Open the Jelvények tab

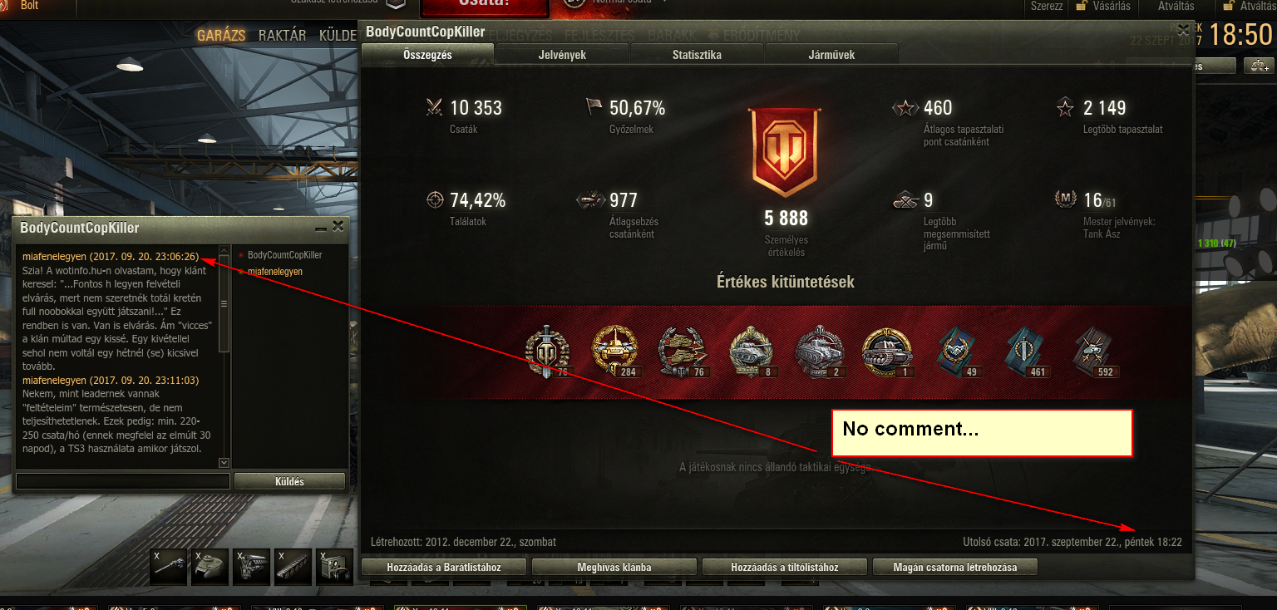click(562, 55)
